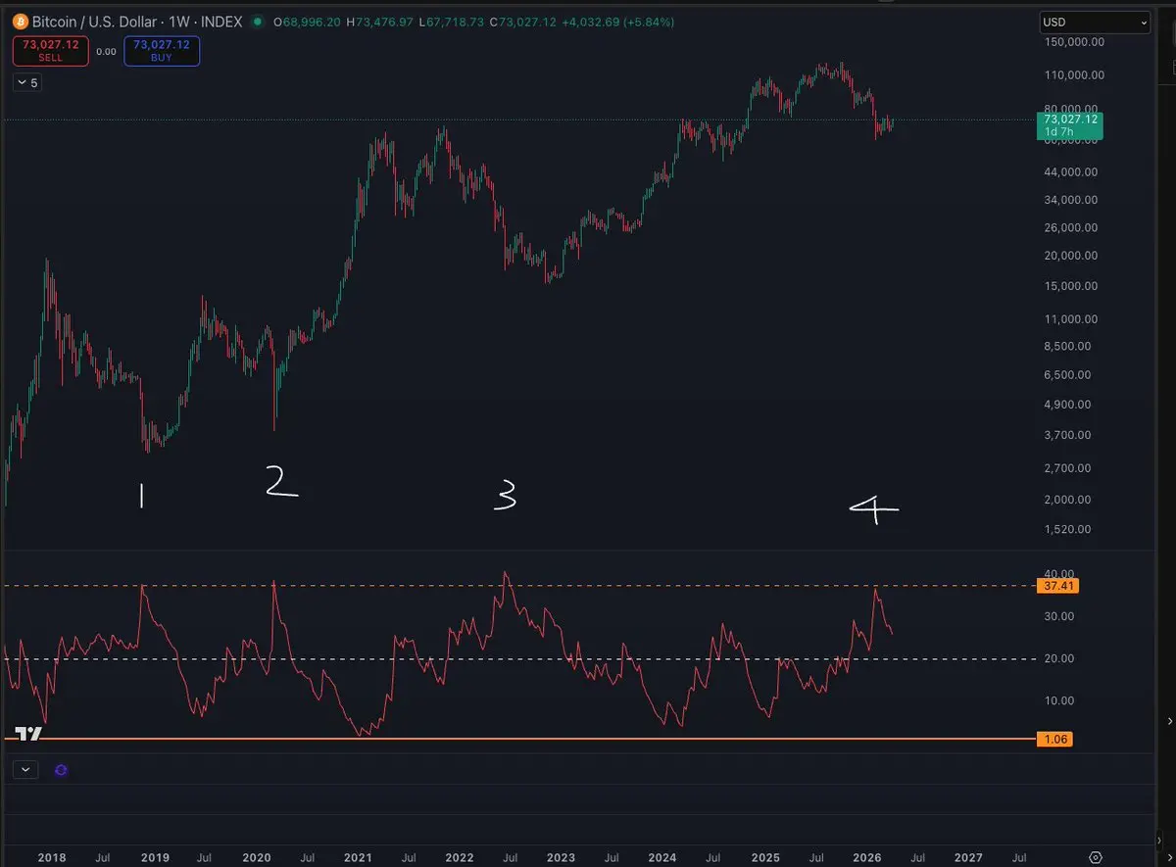Viewport: 1176px width, 867px height.
Task: Collapse the indicator legend showing 5
Action: pyautogui.click(x=27, y=83)
